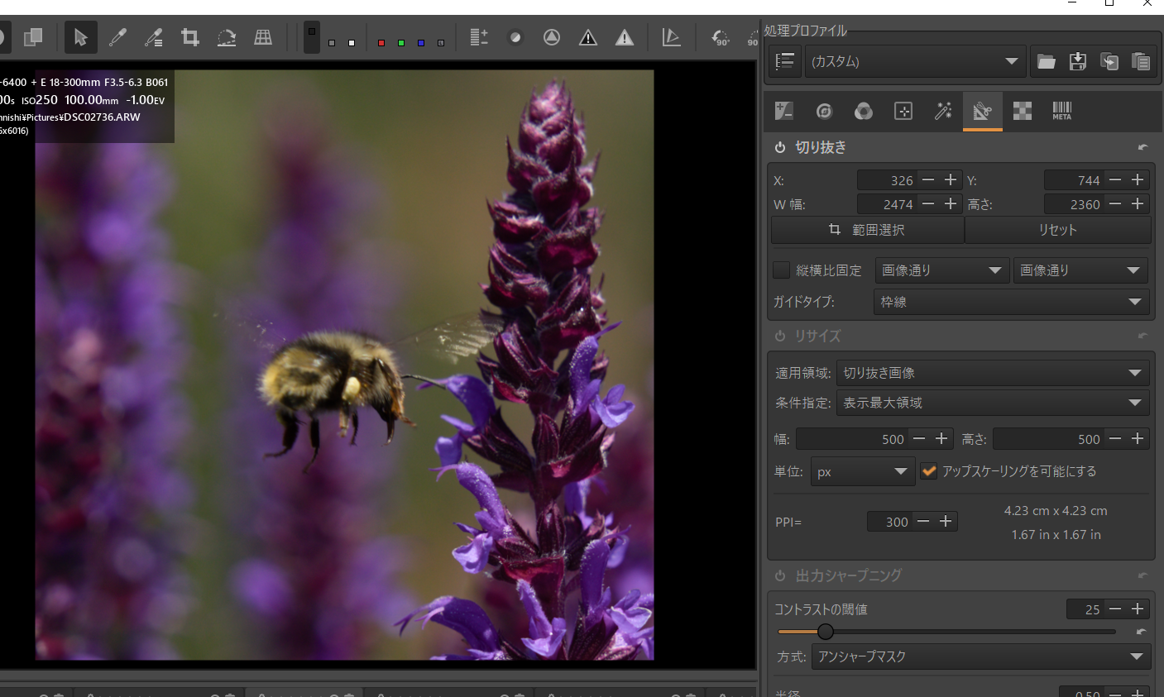Toggle the リサイズ power button
Screen dimensions: 1164x697
point(780,336)
